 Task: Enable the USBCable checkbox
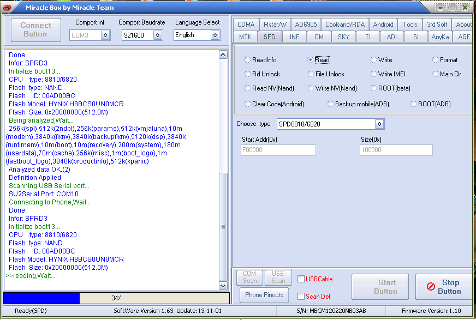(x=301, y=279)
